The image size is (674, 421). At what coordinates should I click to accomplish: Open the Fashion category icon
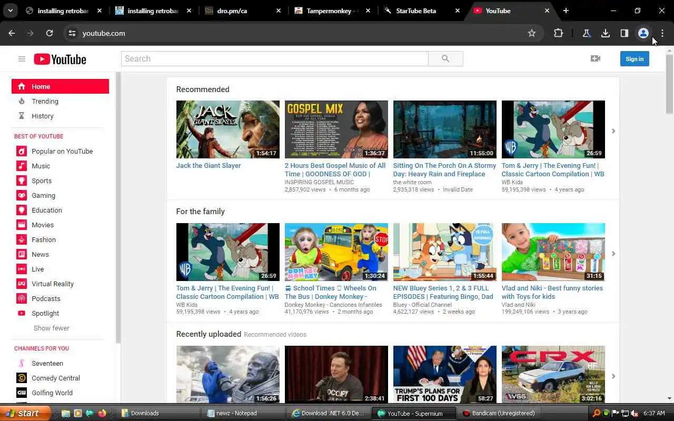(22, 239)
